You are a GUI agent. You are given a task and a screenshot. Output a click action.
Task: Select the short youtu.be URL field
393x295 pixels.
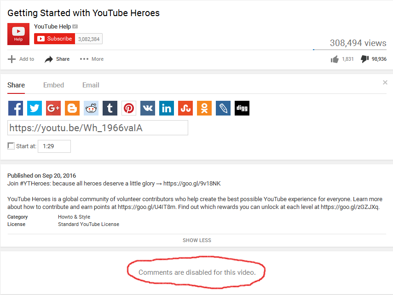coord(98,128)
